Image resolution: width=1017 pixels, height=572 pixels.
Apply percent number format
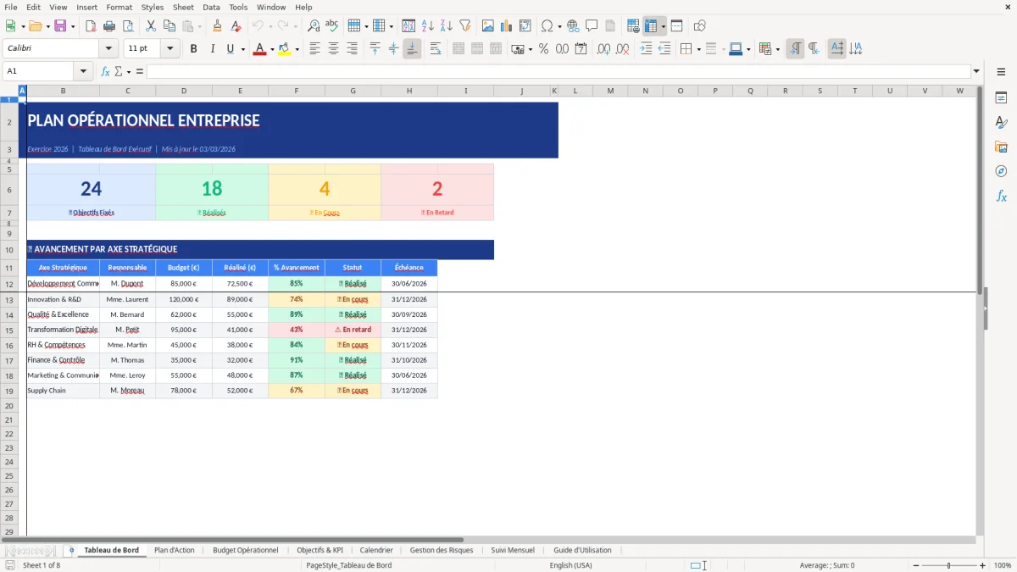coord(542,48)
